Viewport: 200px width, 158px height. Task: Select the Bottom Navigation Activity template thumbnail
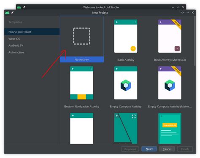click(x=82, y=83)
